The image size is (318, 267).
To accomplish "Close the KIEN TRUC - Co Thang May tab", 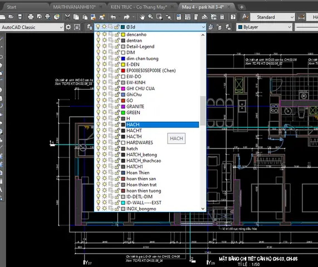I will [x=172, y=7].
